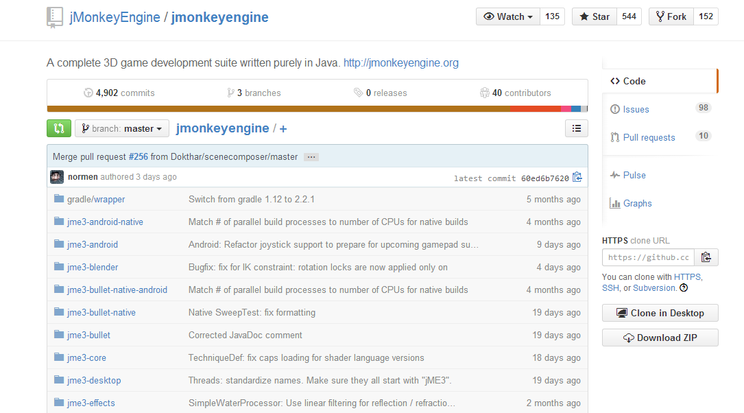Visit http://jmonkeyengine.org link
Screen dimensions: 744x413
tap(401, 62)
